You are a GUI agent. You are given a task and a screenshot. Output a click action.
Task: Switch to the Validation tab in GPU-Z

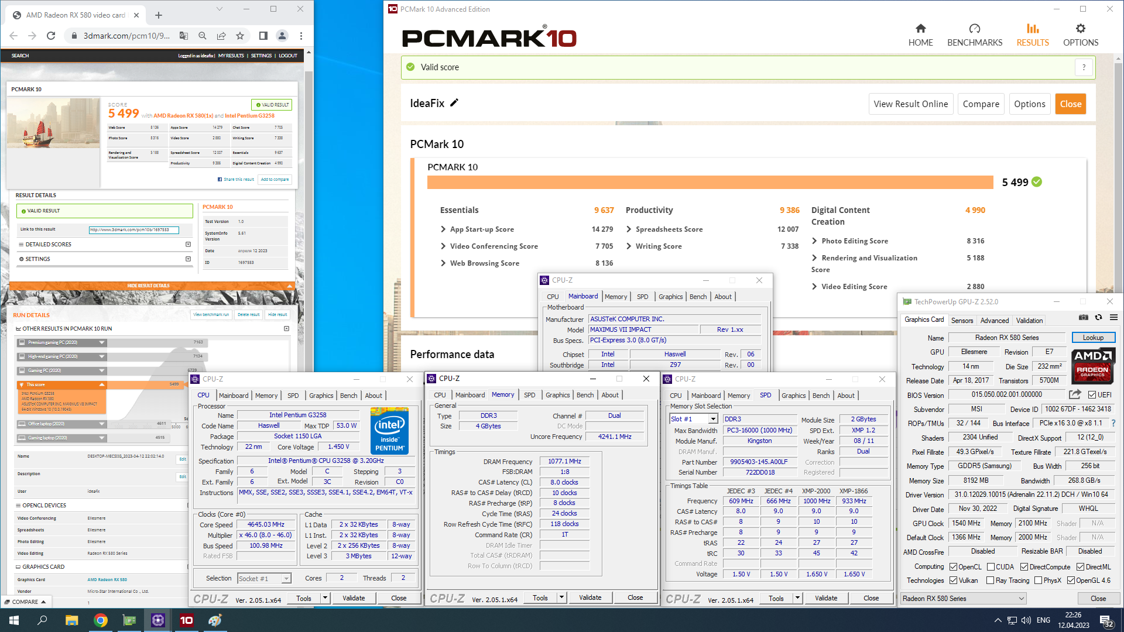[x=1029, y=321]
